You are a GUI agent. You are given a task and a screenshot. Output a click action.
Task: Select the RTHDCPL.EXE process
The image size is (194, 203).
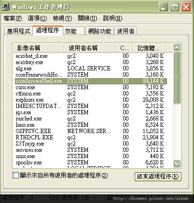(91, 137)
